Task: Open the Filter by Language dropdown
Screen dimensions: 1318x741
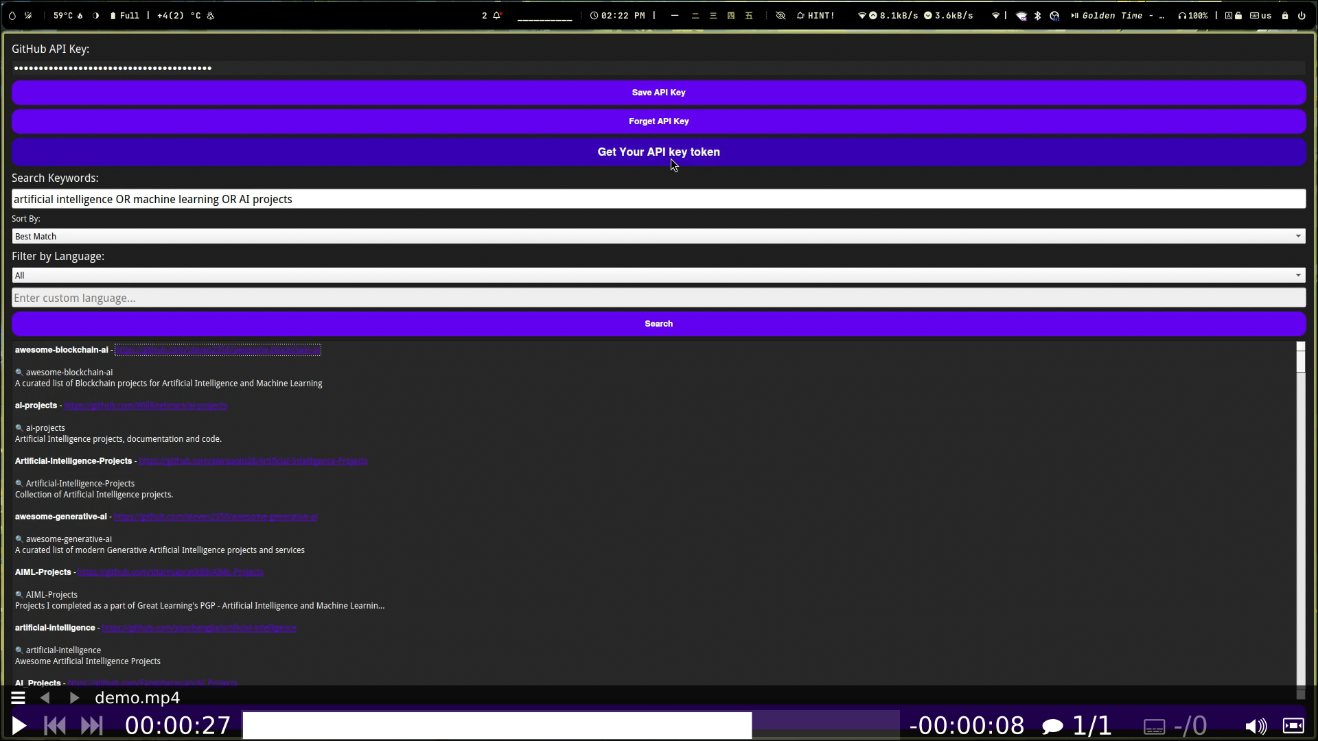Action: click(658, 275)
